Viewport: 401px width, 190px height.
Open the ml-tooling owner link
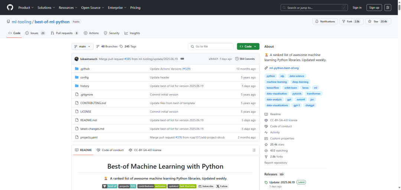tap(22, 22)
